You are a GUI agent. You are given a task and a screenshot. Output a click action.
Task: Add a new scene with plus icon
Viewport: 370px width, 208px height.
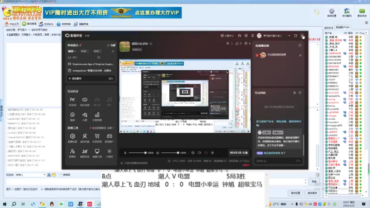pyautogui.click(x=113, y=51)
